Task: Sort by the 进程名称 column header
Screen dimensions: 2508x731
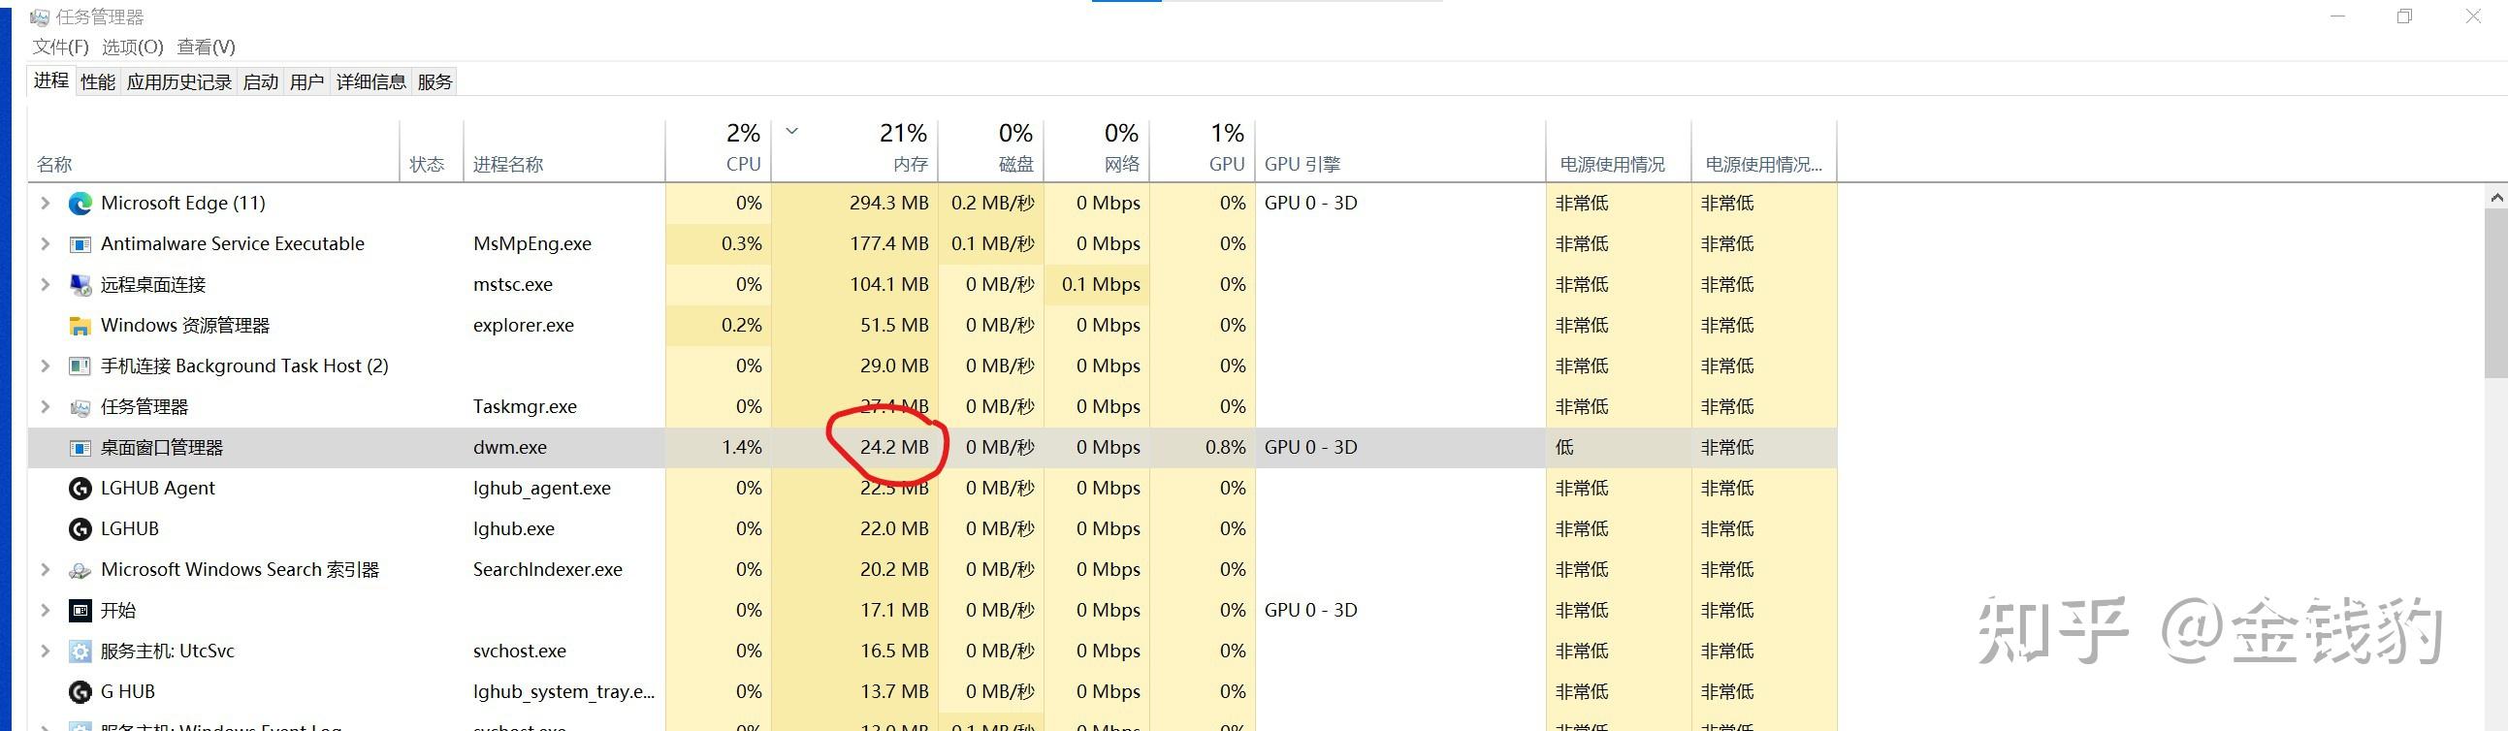Action: [564, 151]
